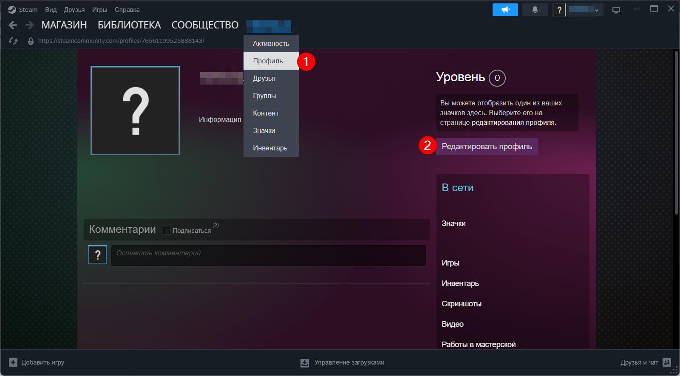Viewport: 680px width, 376px height.
Task: Open the Скриншоты link in the sidebar
Action: click(x=462, y=304)
